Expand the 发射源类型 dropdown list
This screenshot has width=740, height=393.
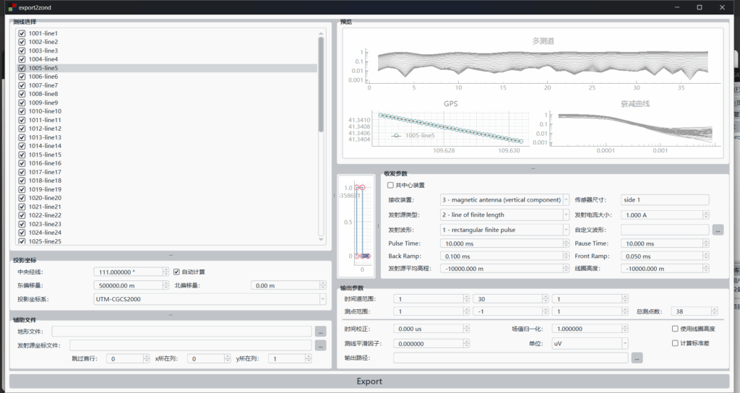(504, 215)
